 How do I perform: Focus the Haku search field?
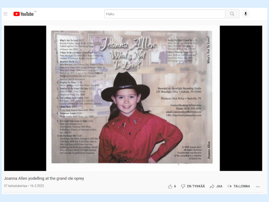pos(165,14)
